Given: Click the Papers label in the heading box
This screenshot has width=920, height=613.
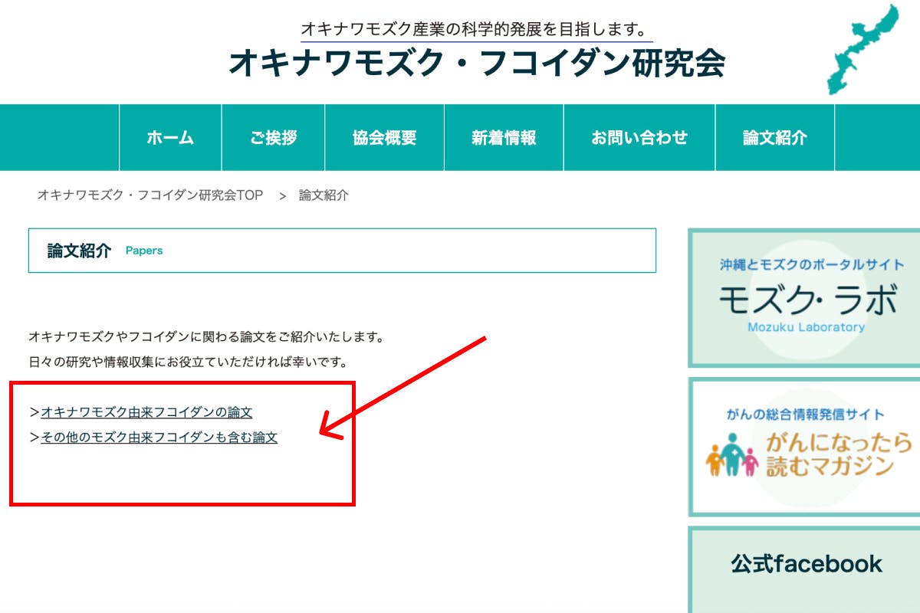Looking at the screenshot, I should pos(144,251).
